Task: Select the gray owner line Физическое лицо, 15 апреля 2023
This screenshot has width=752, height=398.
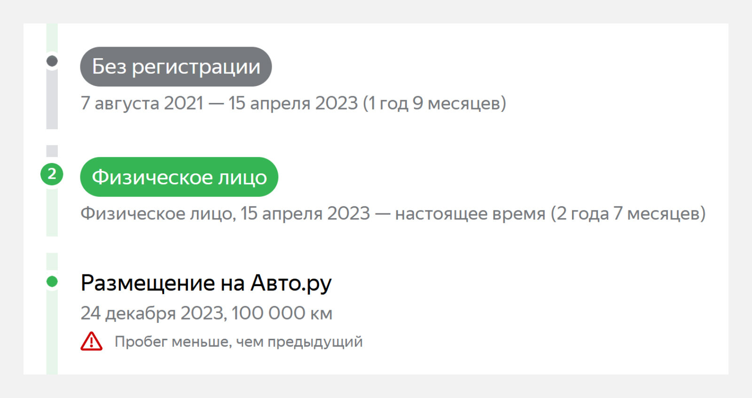Action: point(226,214)
